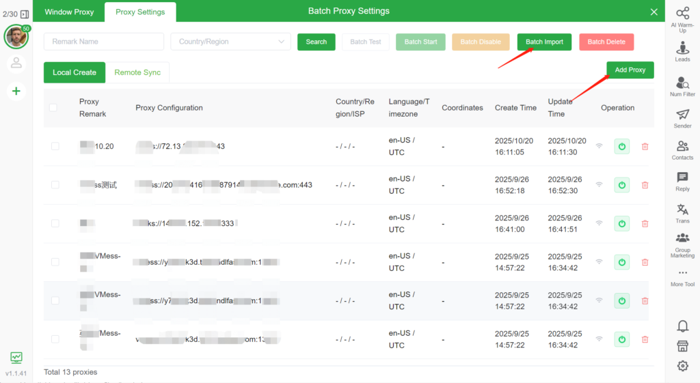This screenshot has height=383, width=700.
Task: Delete the first proxy via trash icon
Action: (x=645, y=146)
